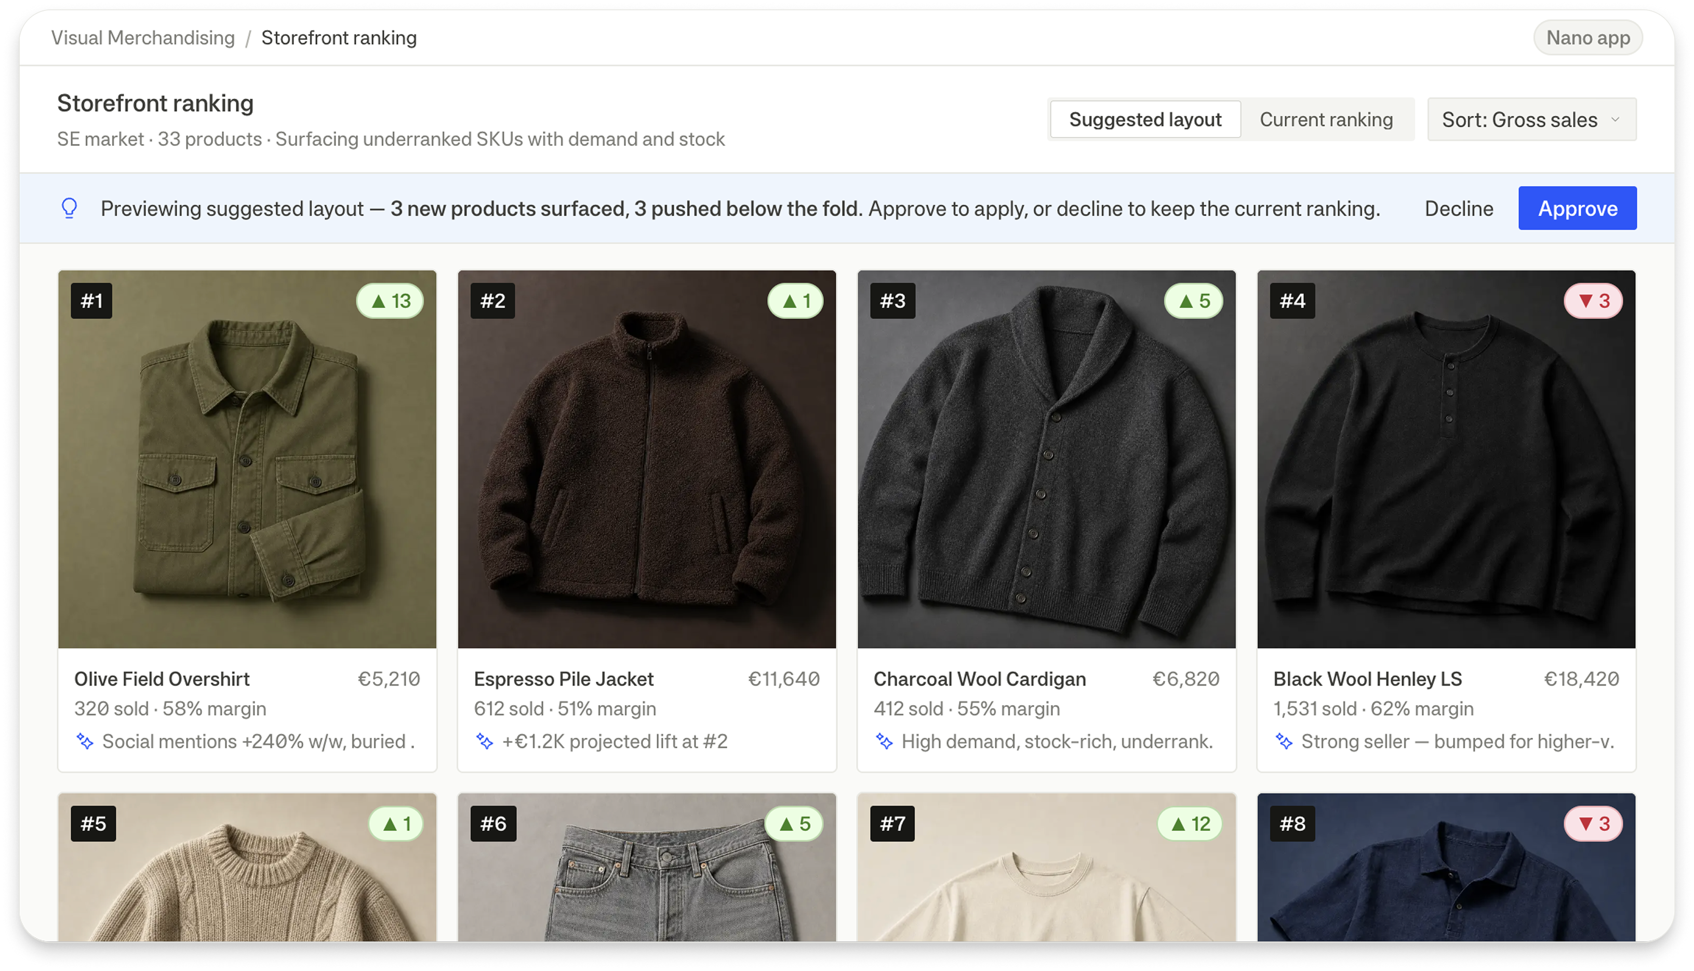1694x971 pixels.
Task: Click the up 1 badge on card #2
Action: pyautogui.click(x=795, y=301)
